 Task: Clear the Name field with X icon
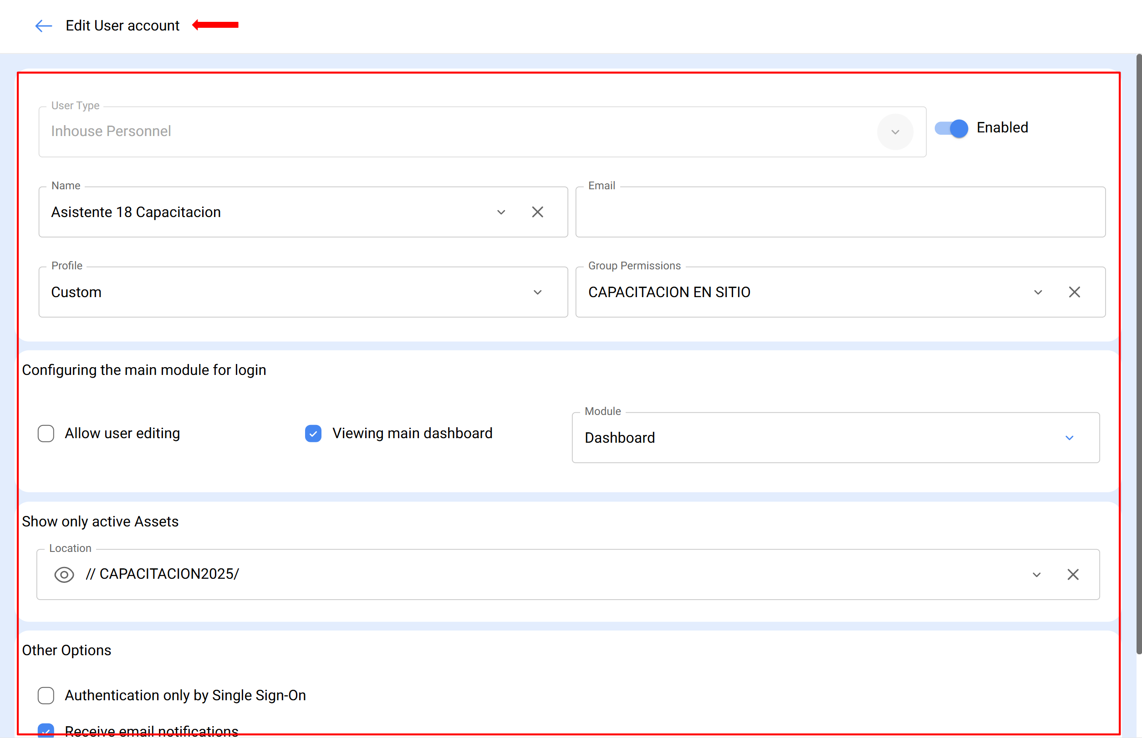pyautogui.click(x=537, y=212)
